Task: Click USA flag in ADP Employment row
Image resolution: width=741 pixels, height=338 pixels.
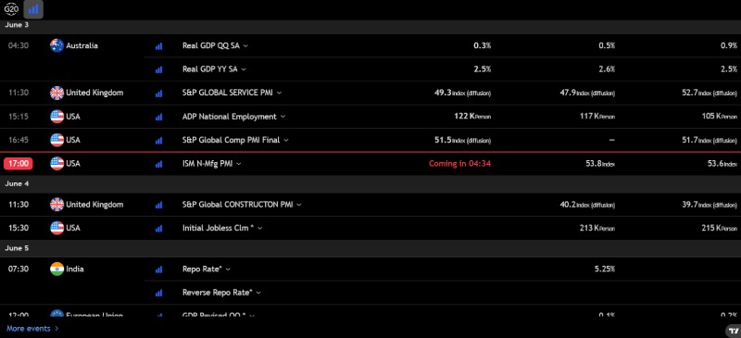Action: 57,117
